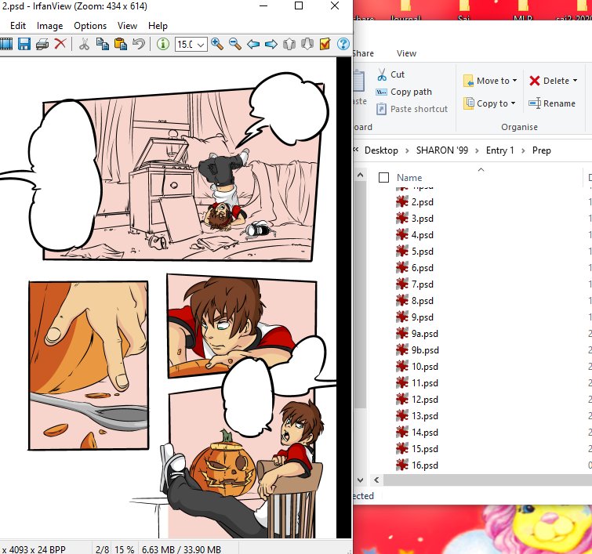This screenshot has width=592, height=554.
Task: Click the slideshow filmstrip icon
Action: 6,44
